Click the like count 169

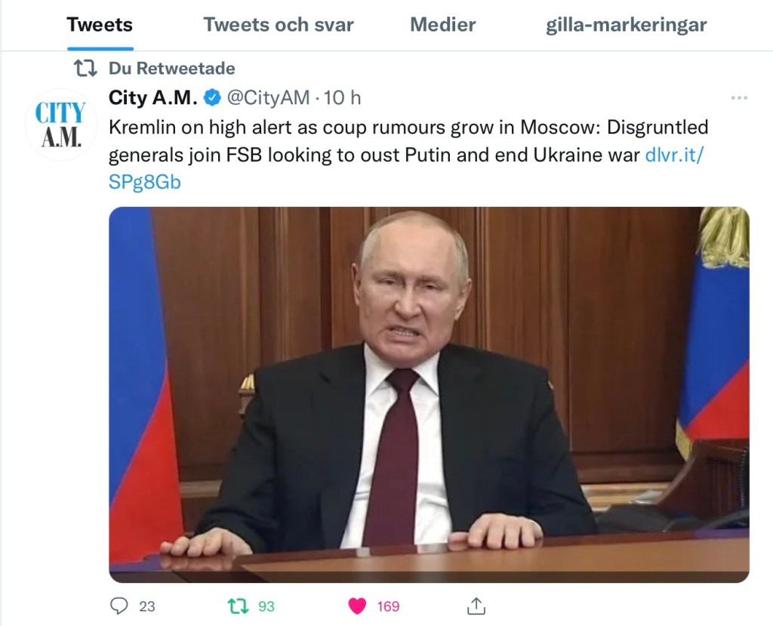[388, 606]
